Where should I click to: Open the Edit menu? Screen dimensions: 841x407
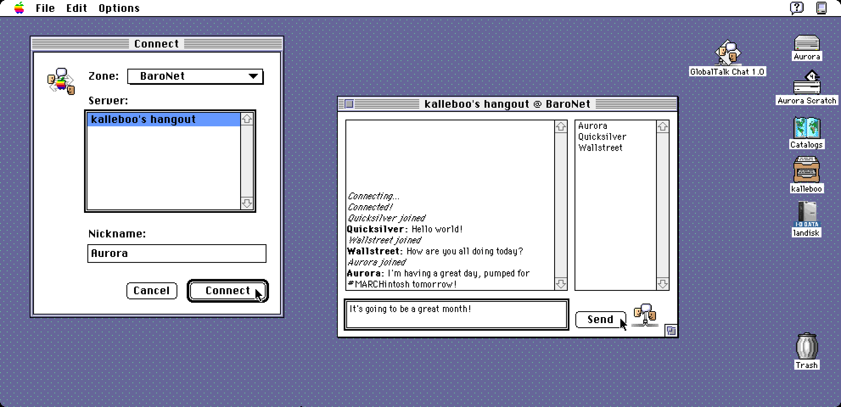[x=76, y=8]
